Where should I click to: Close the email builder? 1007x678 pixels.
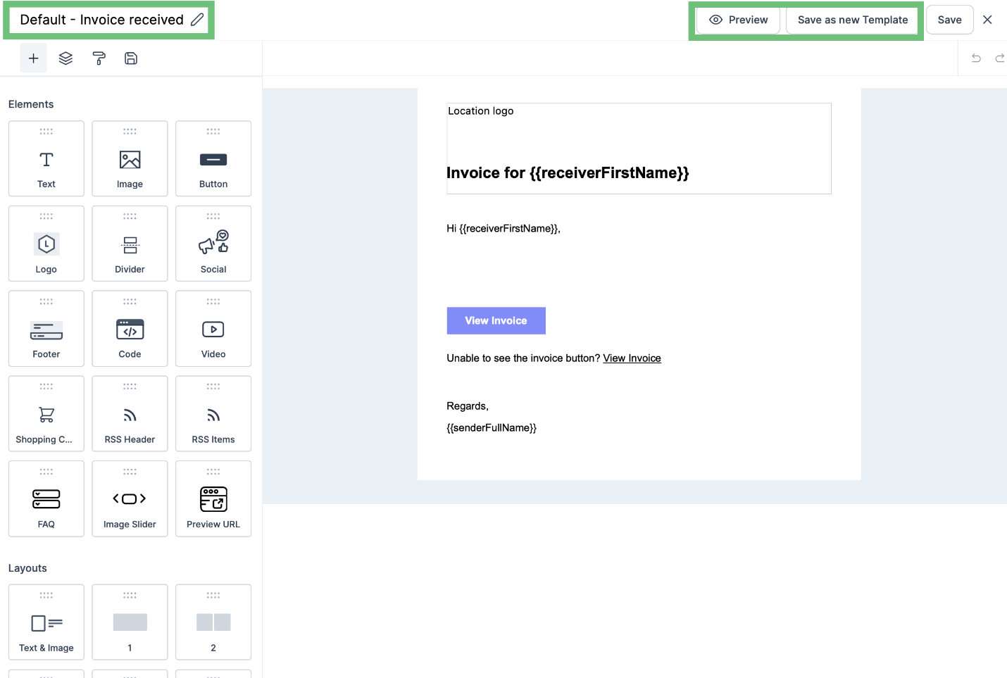pos(987,20)
